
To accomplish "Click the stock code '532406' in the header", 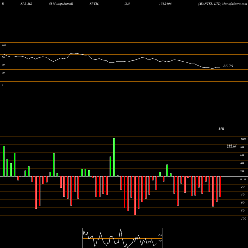I will [166, 4].
